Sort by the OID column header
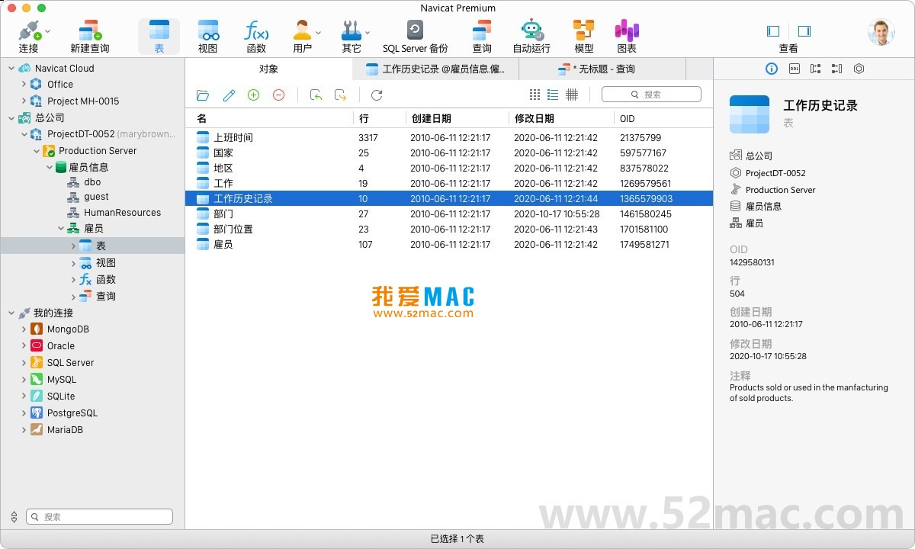Viewport: 915px width, 549px height. tap(663, 118)
